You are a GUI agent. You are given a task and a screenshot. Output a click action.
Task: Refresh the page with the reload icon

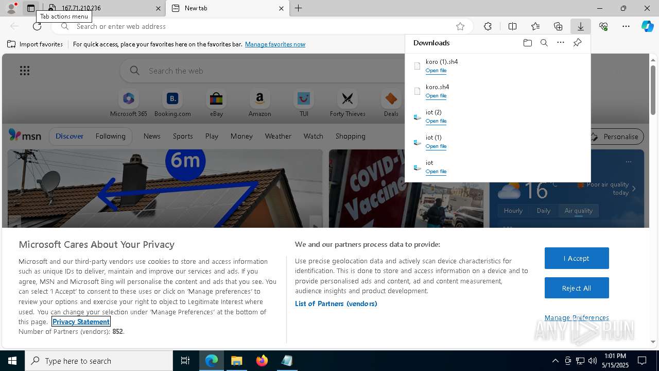click(37, 26)
